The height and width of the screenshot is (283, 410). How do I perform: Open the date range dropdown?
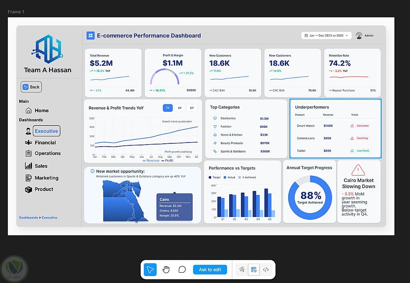tap(326, 35)
